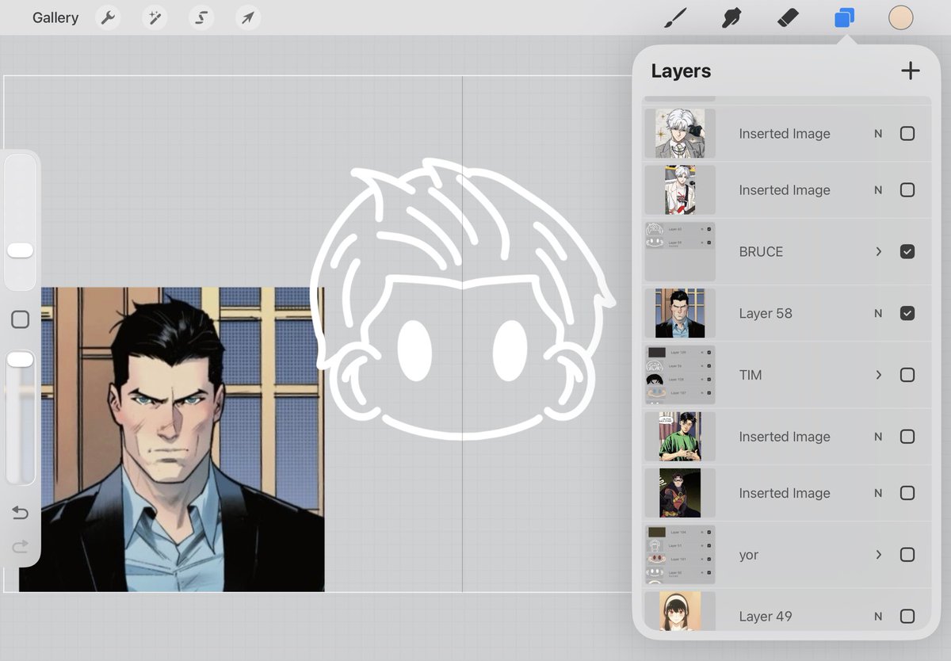Screen dimensions: 951x661
Task: Open blend mode N for red guitar Inserted Image
Action: [878, 190]
